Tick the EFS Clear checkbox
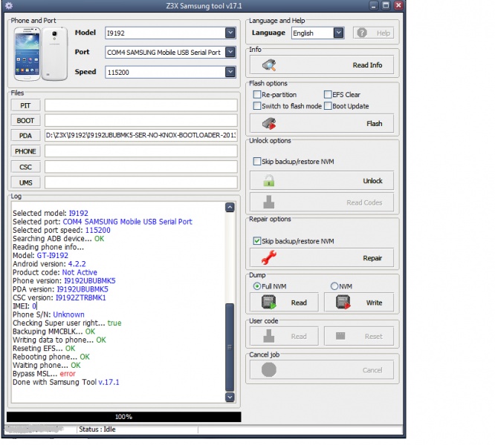This screenshot has width=495, height=445. [x=328, y=94]
